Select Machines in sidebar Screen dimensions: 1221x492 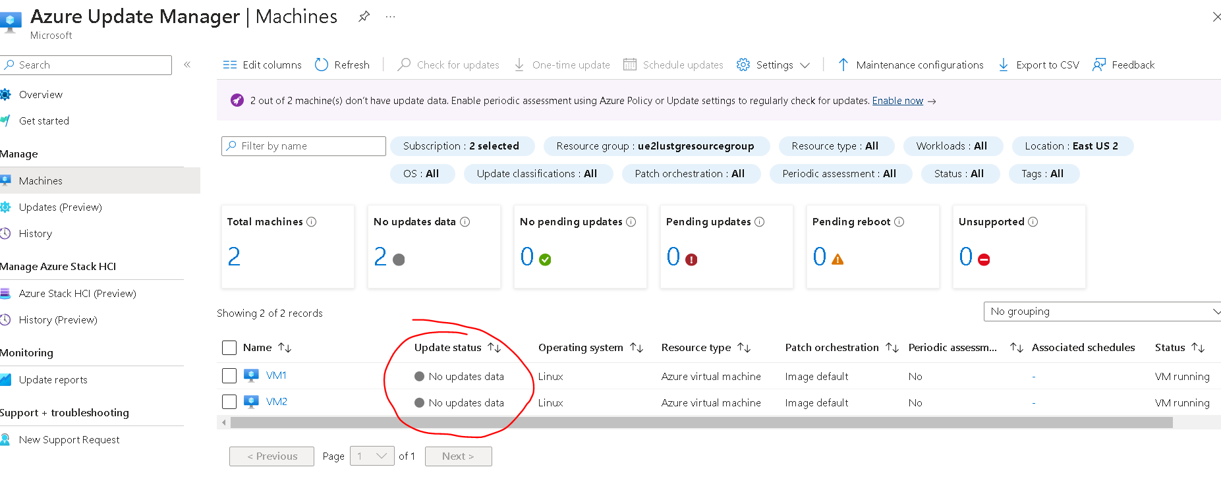(x=100, y=180)
